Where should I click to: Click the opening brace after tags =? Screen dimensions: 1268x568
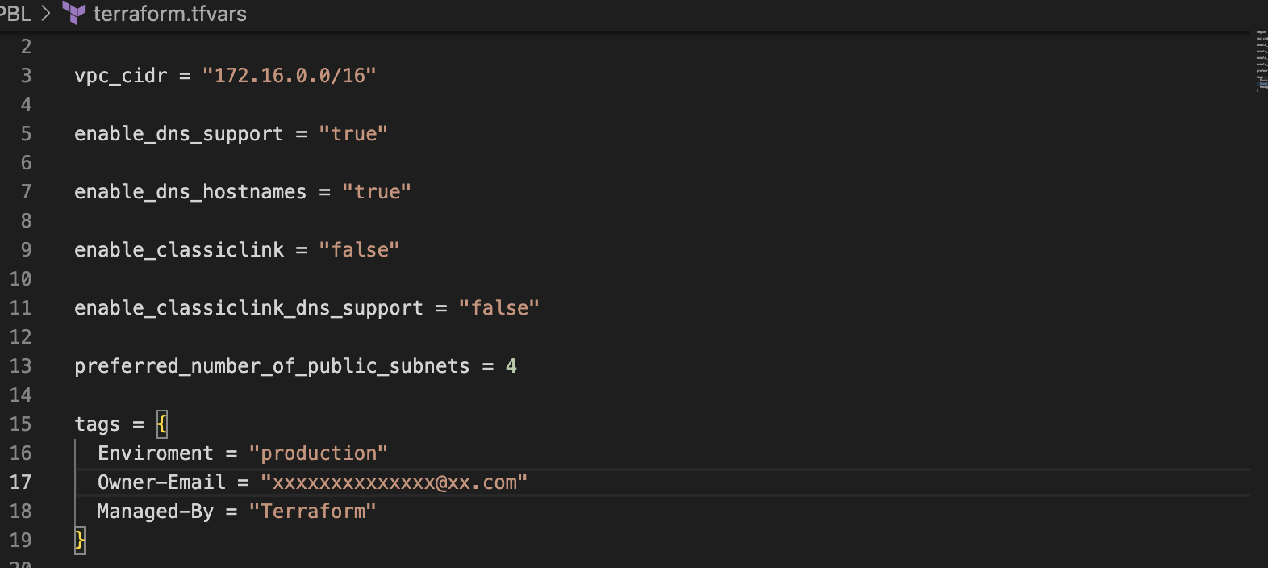pyautogui.click(x=161, y=424)
